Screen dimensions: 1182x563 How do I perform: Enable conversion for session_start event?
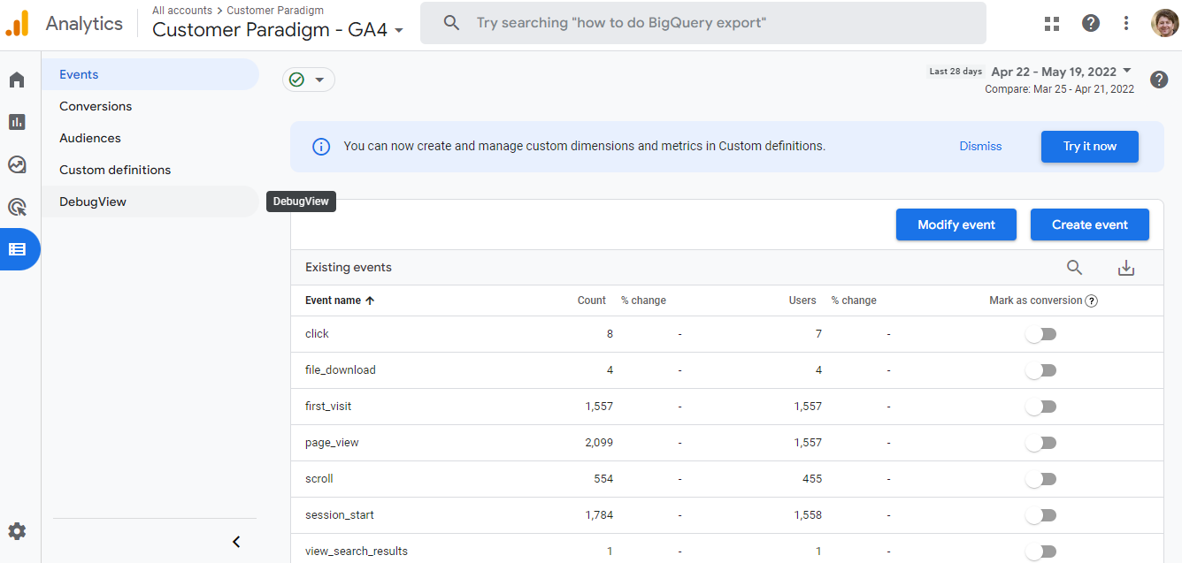pos(1041,515)
